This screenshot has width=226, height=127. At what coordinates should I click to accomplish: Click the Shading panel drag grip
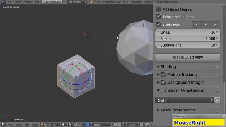click(x=218, y=67)
